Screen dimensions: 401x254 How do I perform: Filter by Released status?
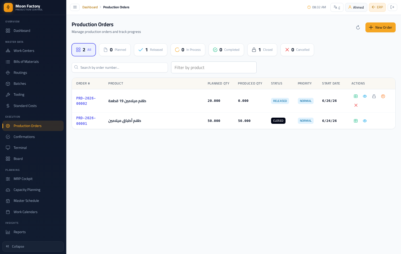click(151, 50)
